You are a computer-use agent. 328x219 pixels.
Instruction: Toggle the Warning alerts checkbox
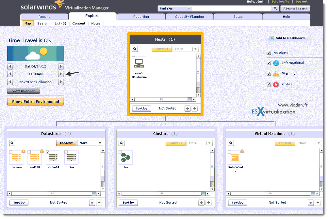click(269, 73)
